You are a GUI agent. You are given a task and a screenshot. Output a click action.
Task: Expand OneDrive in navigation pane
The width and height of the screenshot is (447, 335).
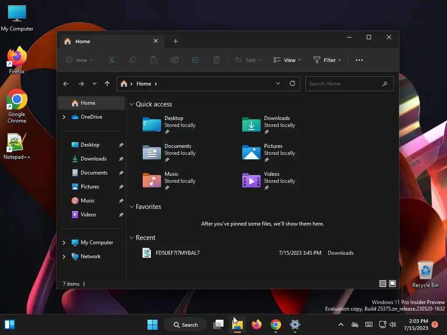pyautogui.click(x=64, y=117)
